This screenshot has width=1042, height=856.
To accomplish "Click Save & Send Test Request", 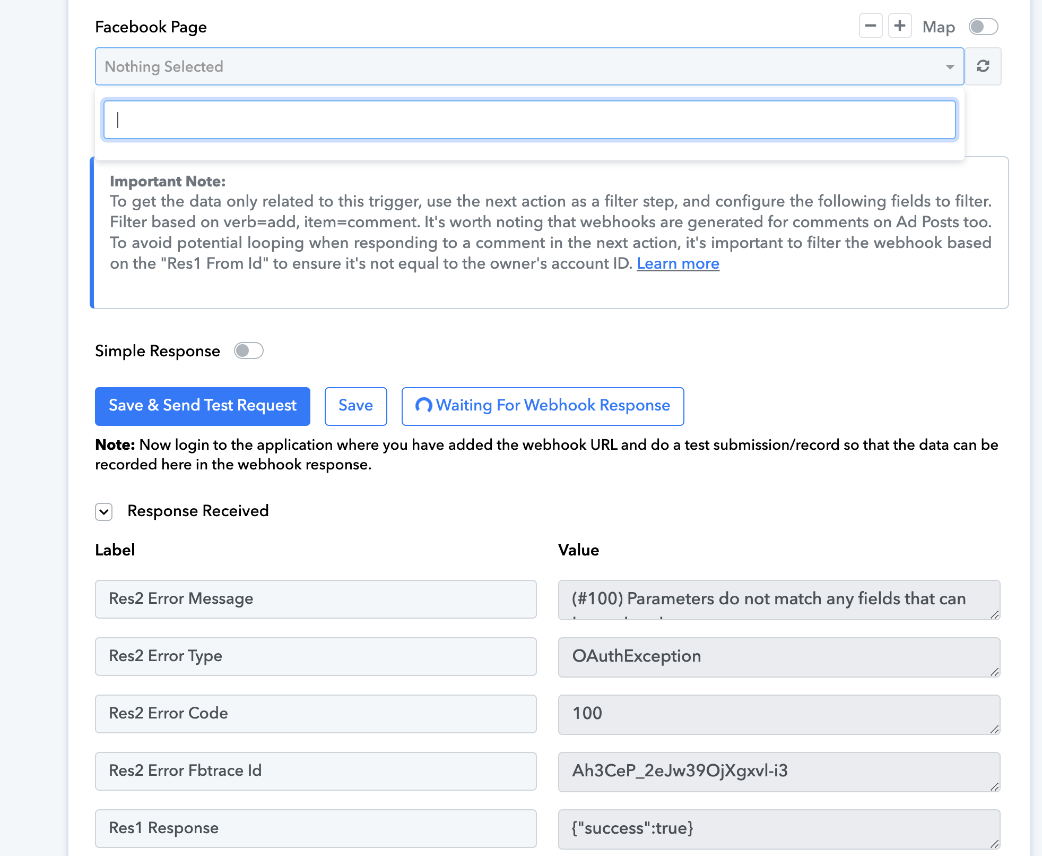I will coord(202,406).
